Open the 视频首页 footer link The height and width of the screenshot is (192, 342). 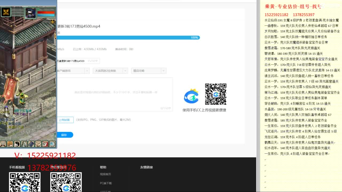105,174
